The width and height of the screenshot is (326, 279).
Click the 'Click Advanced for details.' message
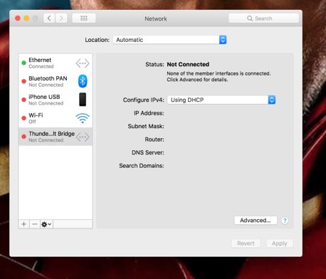[197, 80]
